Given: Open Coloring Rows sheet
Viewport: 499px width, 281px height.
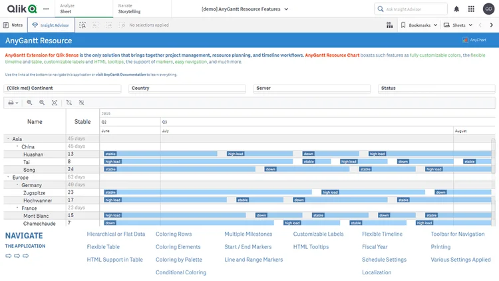Looking at the screenshot, I should 174,234.
